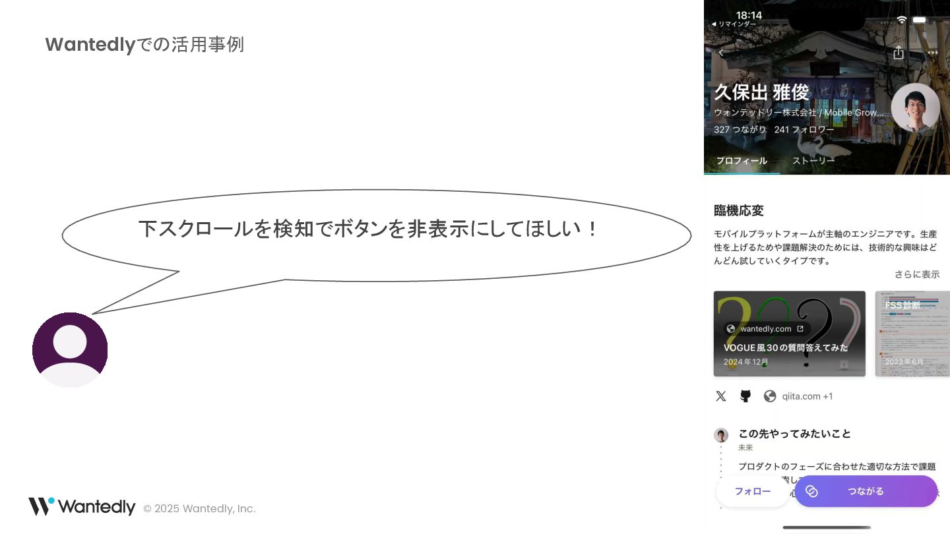
Task: Open the GitHub profile icon
Action: click(x=745, y=396)
